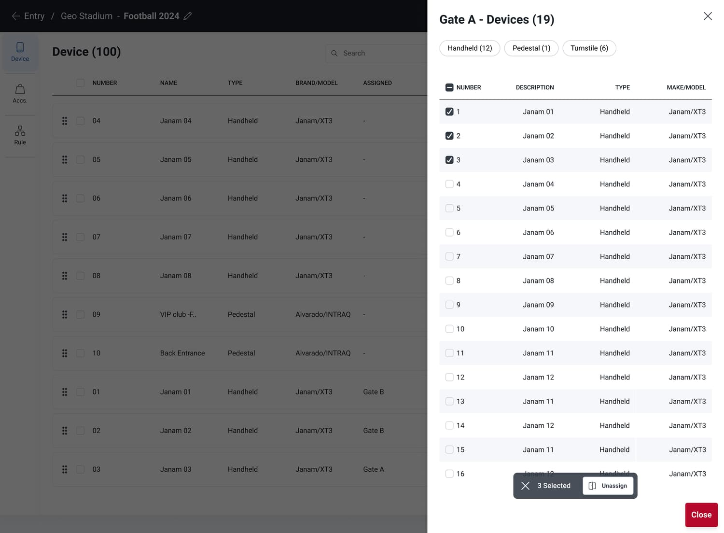Check device 12 Janam 12 in Gate A
The image size is (724, 533).
[449, 377]
